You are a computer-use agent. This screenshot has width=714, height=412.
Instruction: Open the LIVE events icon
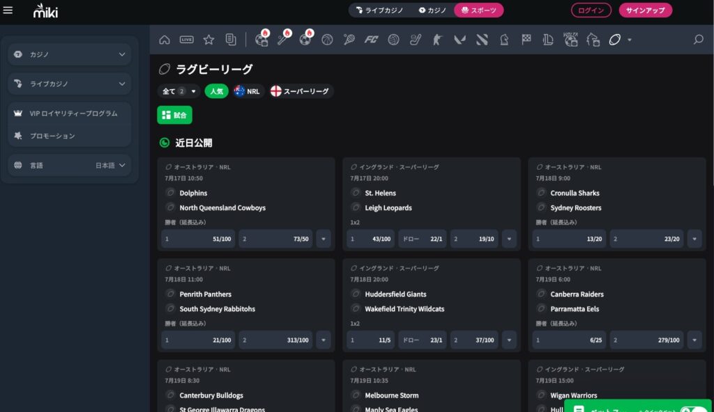(x=187, y=40)
